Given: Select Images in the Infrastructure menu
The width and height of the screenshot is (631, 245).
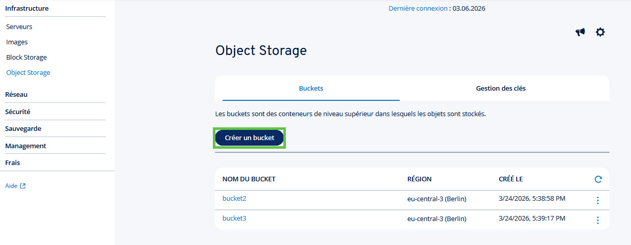Looking at the screenshot, I should pyautogui.click(x=17, y=42).
